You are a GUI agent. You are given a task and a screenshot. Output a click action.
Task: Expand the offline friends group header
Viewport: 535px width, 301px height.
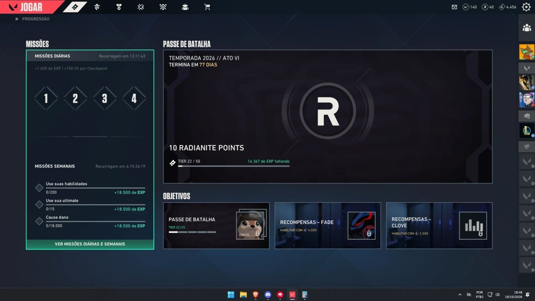click(527, 147)
